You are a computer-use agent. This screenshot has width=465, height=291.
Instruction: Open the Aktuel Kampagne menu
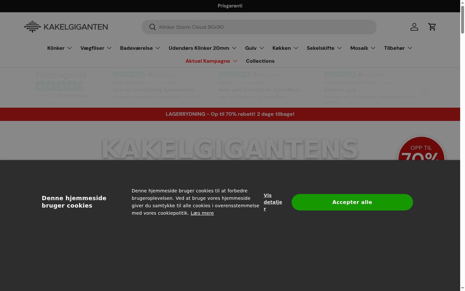click(212, 61)
